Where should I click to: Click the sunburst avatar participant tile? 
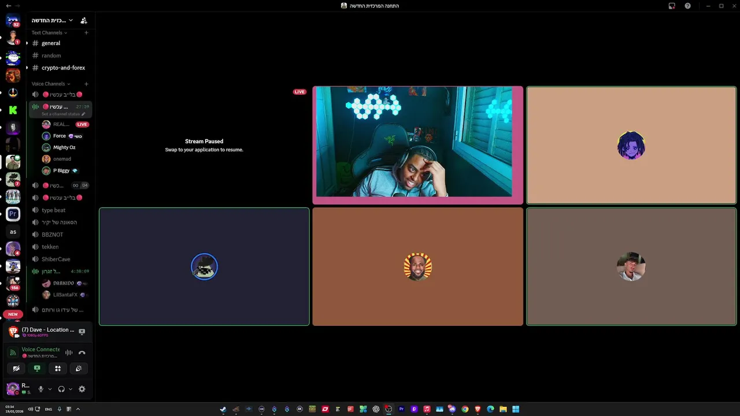[417, 266]
